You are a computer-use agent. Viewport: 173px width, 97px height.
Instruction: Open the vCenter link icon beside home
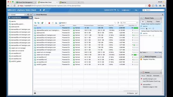(x=44, y=10)
